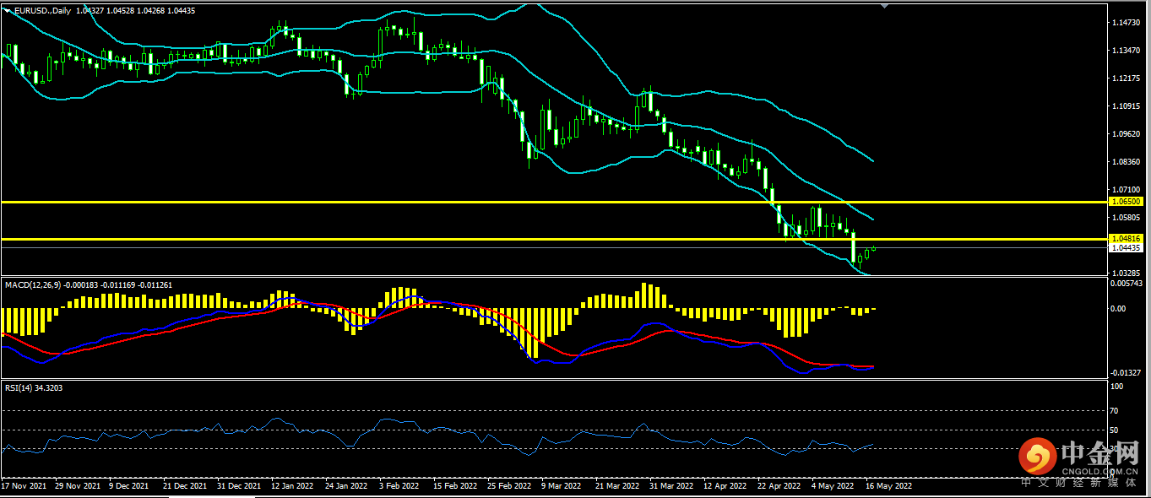Select the 1.04816 yellow price label
Image resolution: width=1151 pixels, height=498 pixels.
click(x=1127, y=239)
